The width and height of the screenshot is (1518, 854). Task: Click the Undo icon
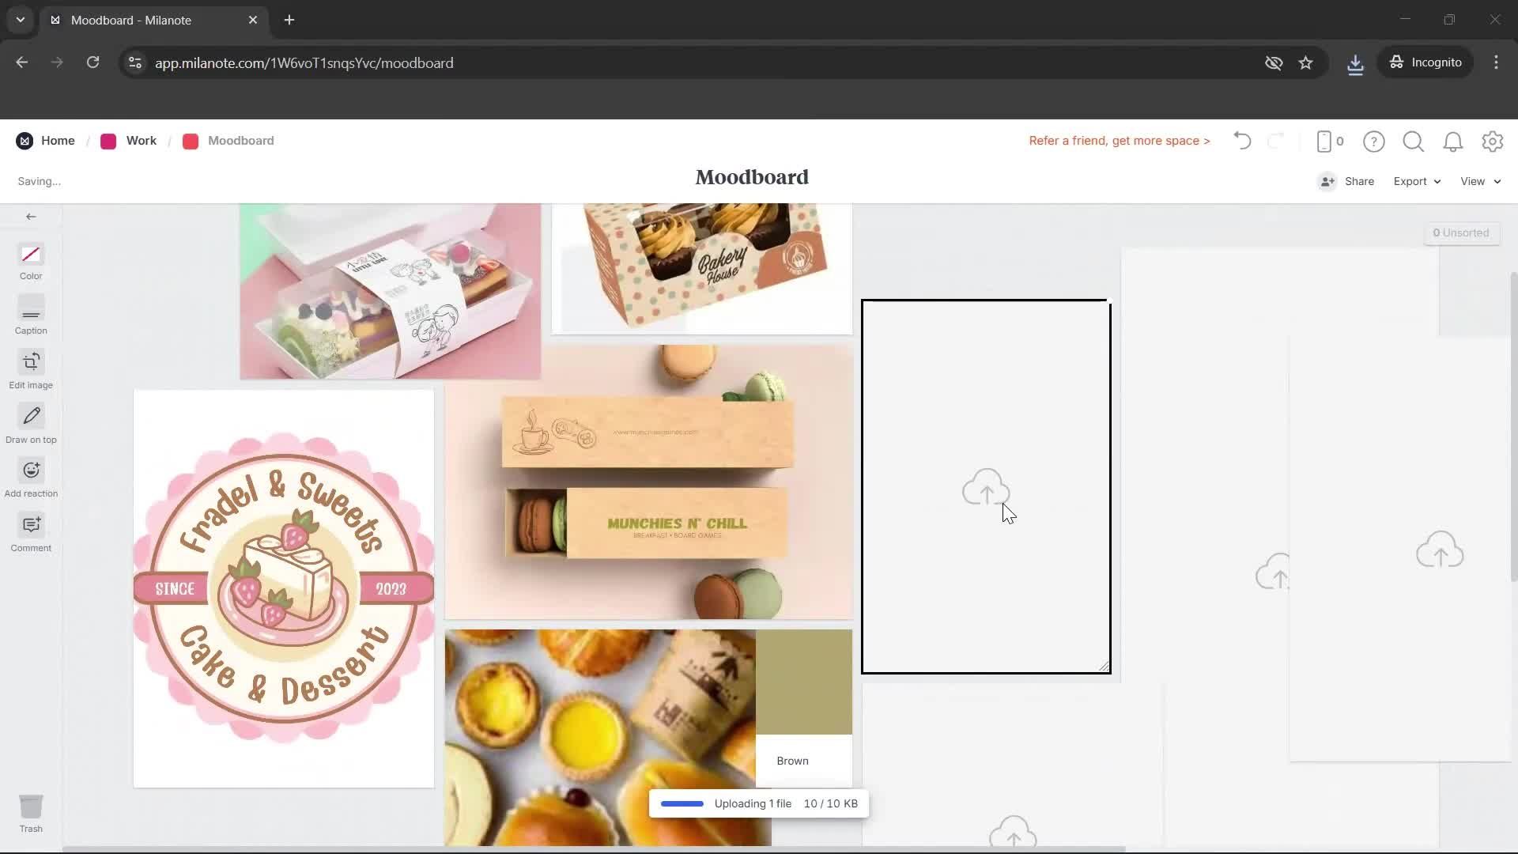click(x=1241, y=141)
